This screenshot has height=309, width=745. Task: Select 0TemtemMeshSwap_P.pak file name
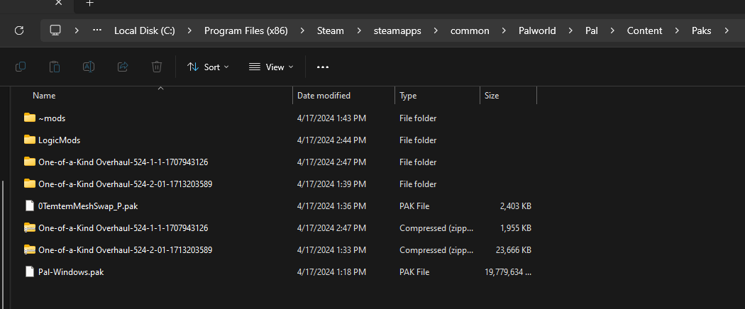coord(89,206)
